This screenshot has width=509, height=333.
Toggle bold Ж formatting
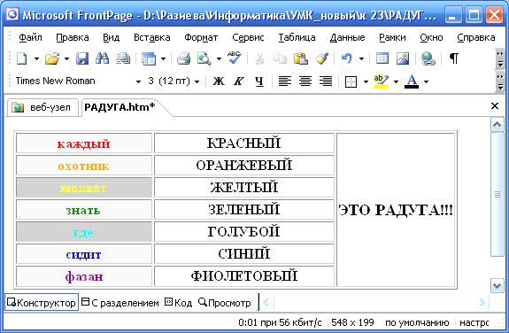[219, 81]
